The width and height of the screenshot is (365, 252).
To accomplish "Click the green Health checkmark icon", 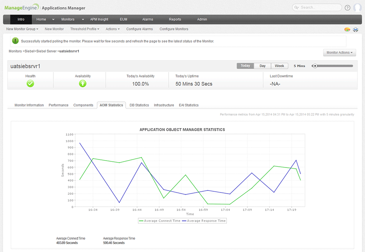I will (30, 83).
